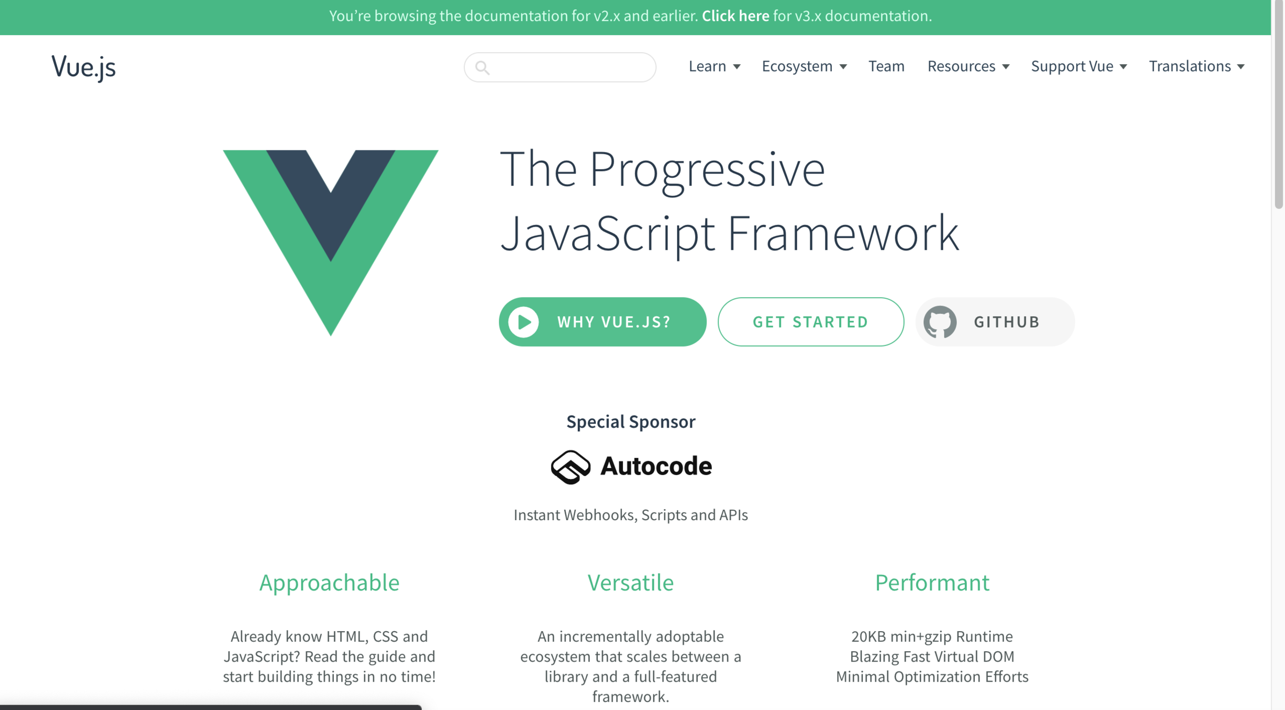
Task: Click the Autocode sponsor logo icon
Action: pos(570,466)
